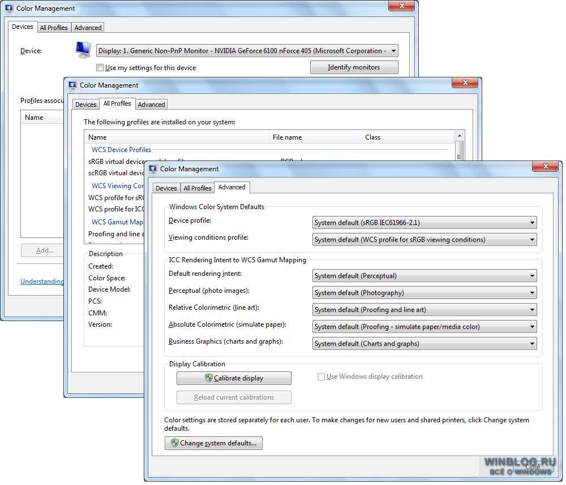
Task: Click the Calibrate display button
Action: [x=234, y=378]
